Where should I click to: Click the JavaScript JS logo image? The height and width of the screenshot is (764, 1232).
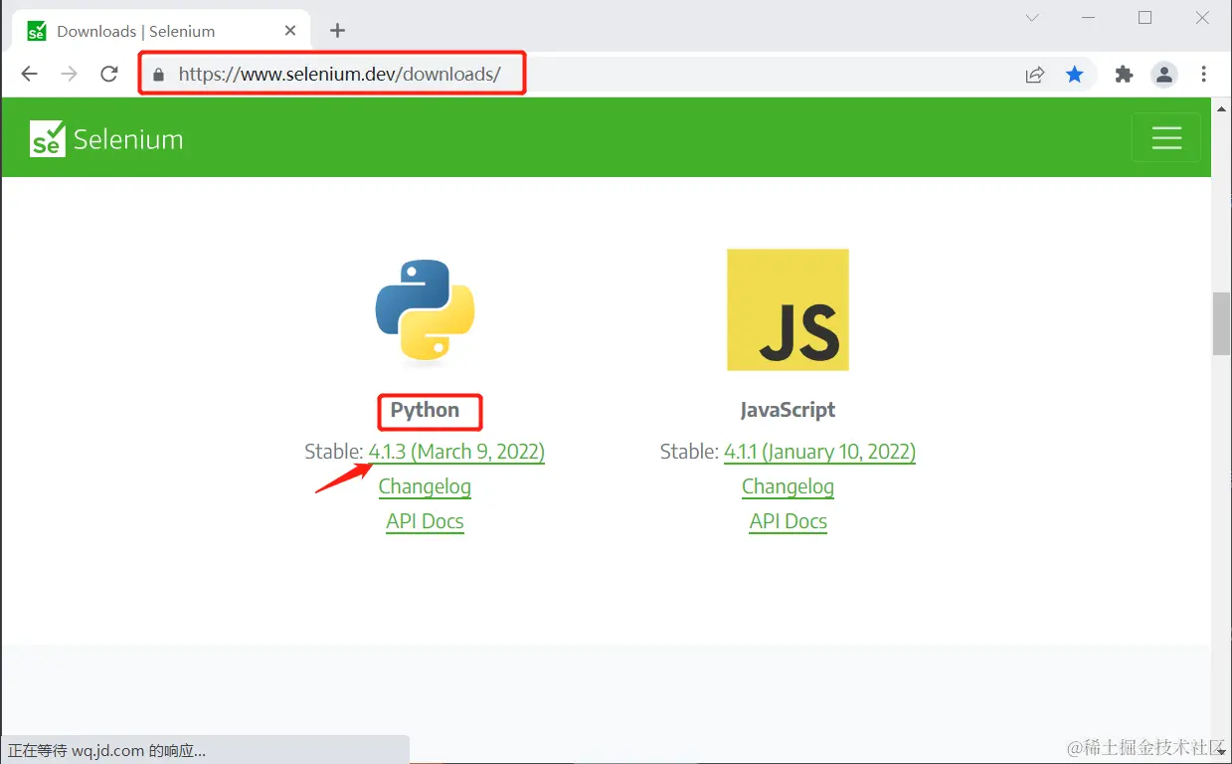coord(788,309)
